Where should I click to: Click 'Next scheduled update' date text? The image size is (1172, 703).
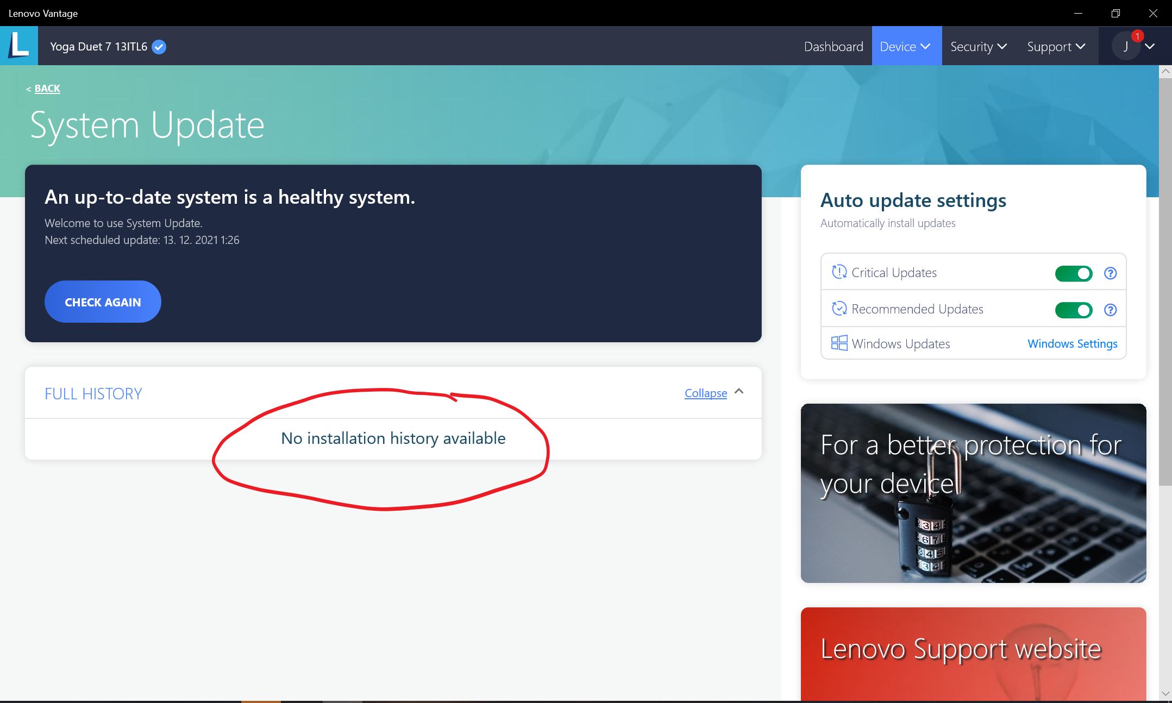coord(142,240)
